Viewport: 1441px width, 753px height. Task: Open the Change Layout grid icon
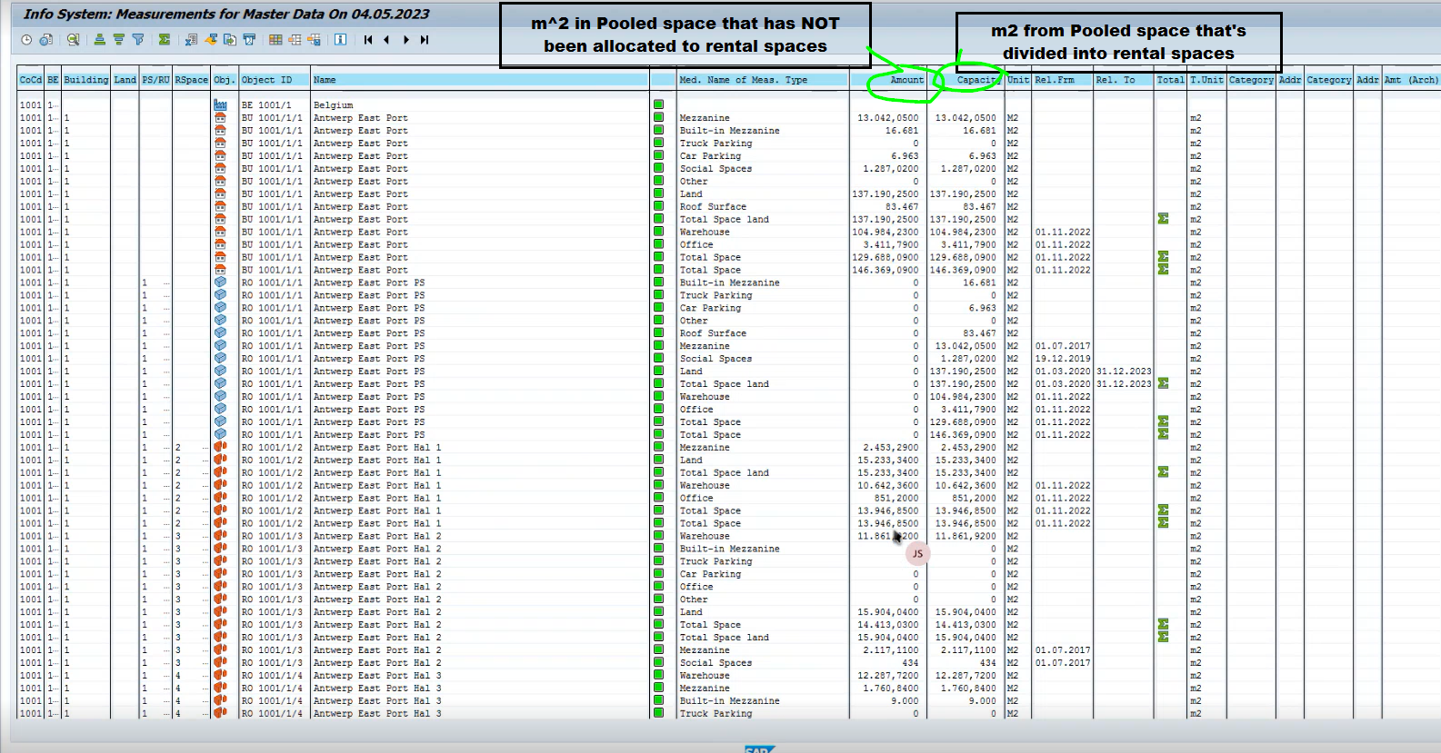pyautogui.click(x=275, y=40)
